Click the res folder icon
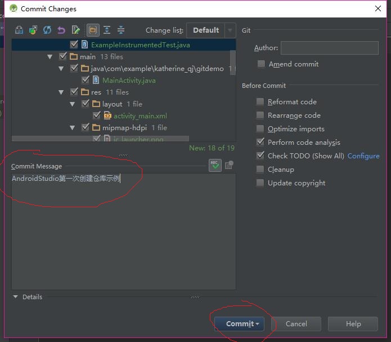Image resolution: width=391 pixels, height=342 pixels. (x=85, y=92)
